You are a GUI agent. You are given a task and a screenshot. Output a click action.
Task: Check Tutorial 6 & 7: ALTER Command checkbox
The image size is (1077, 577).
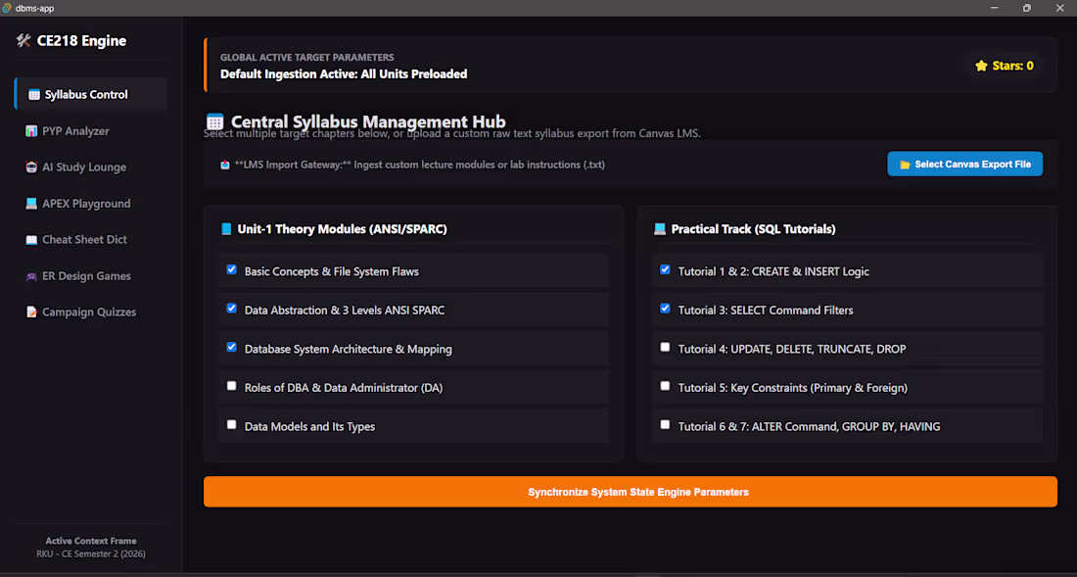[665, 424]
